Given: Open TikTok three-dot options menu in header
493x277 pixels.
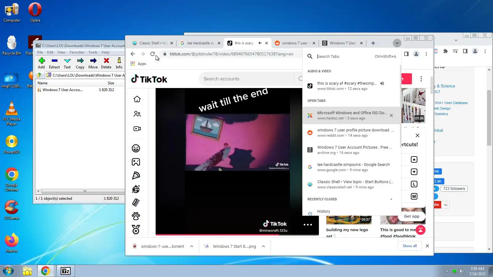Looking at the screenshot, I should pyautogui.click(x=421, y=79).
